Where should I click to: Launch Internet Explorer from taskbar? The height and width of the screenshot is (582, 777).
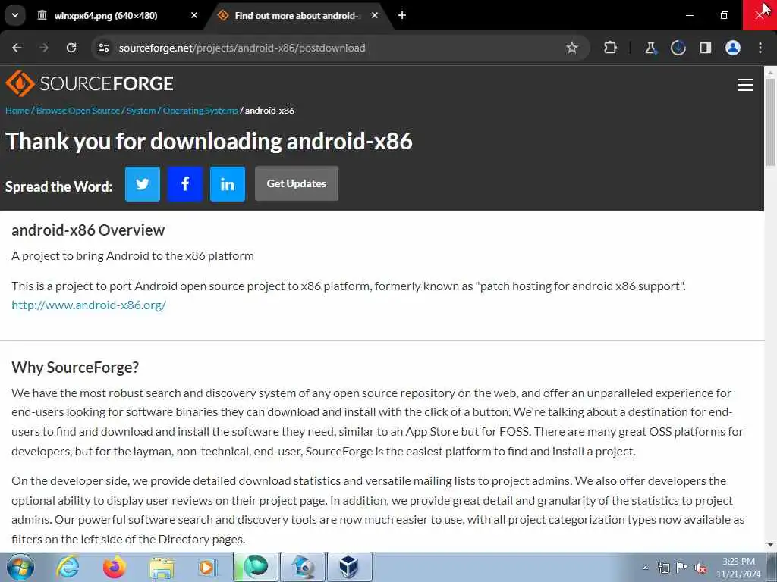[x=68, y=567]
